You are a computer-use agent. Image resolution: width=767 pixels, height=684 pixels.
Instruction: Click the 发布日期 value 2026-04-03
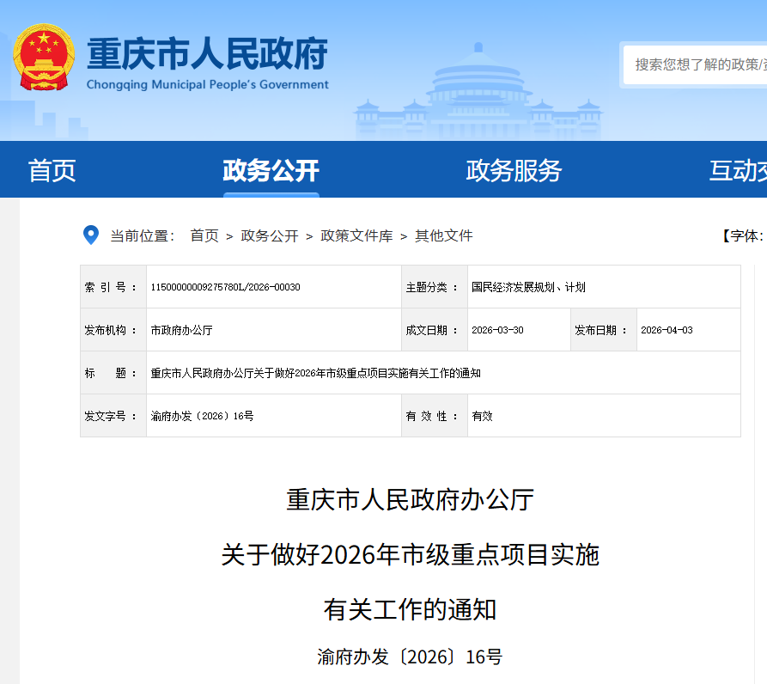pyautogui.click(x=667, y=330)
